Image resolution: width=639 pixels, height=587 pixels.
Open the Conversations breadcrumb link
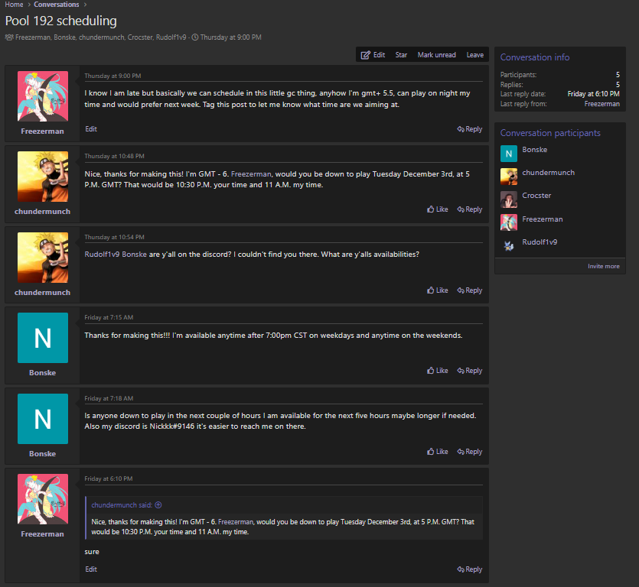coord(56,5)
